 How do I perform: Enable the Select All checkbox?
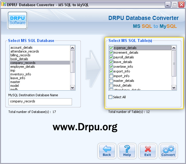110,97
